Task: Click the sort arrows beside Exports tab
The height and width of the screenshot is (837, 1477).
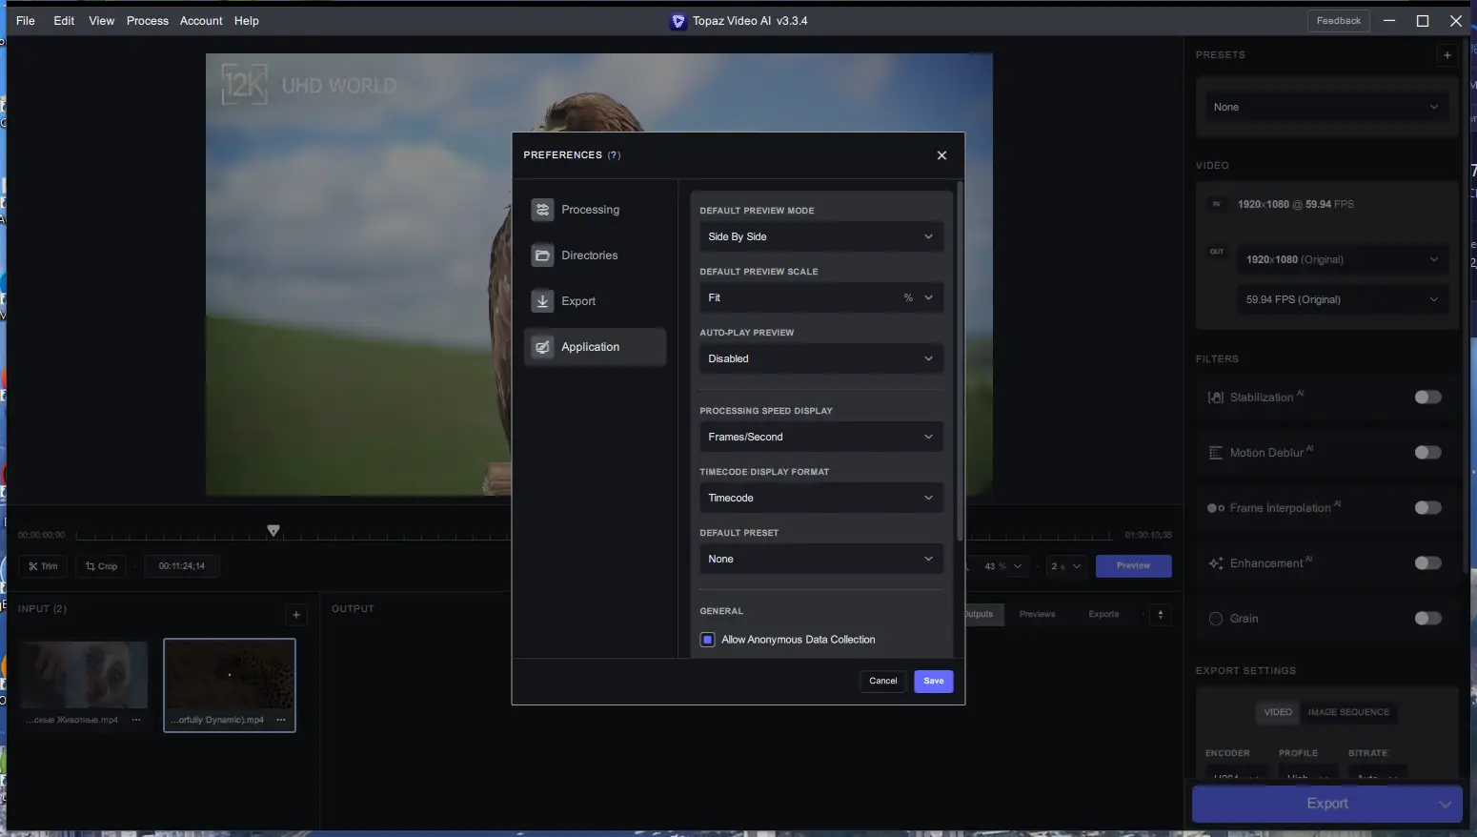Action: 1161,615
